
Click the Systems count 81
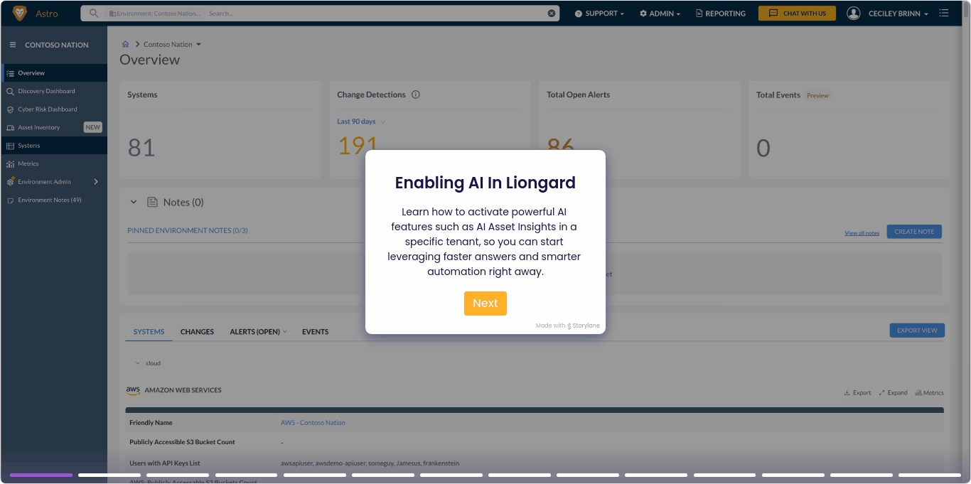141,148
